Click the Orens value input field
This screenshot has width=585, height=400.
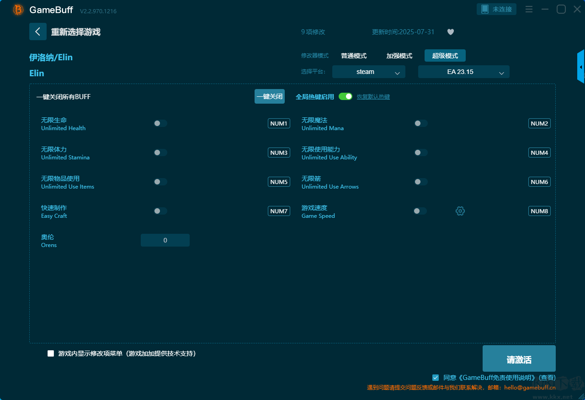tap(165, 240)
